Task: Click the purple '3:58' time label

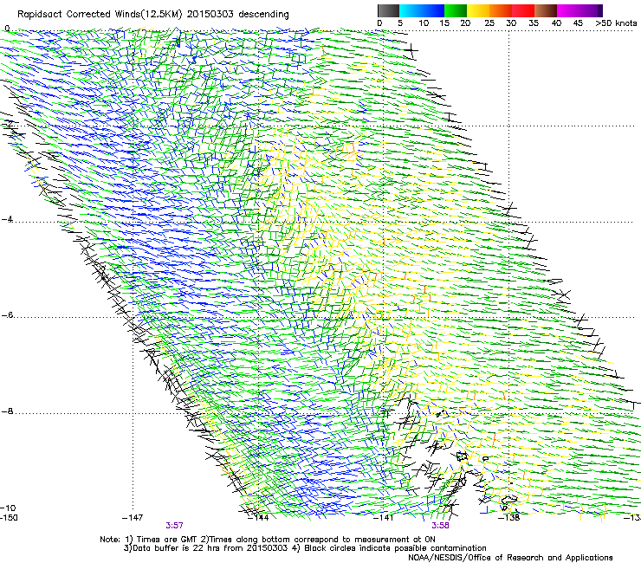Action: pos(440,525)
